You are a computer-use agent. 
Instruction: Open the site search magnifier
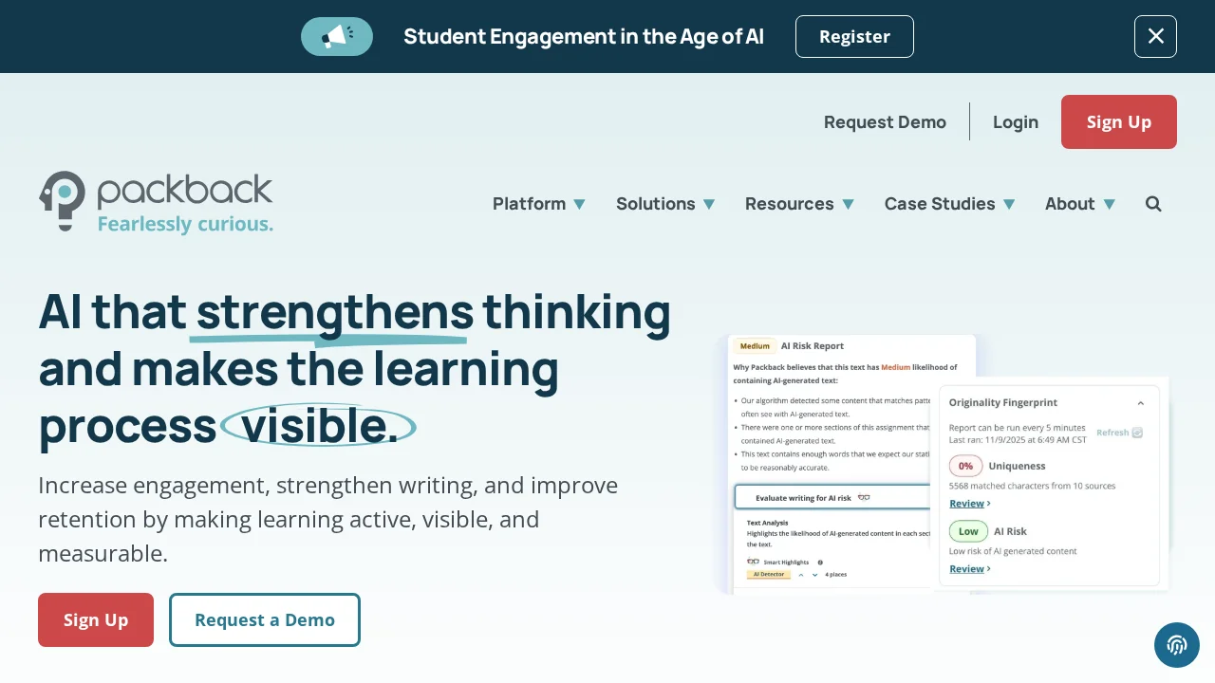1153,204
